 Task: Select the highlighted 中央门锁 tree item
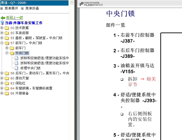[22, 53]
